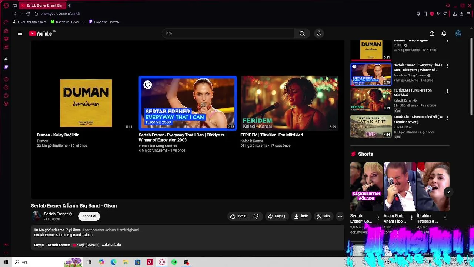Open Sertab Erener channel avatar
474x267 pixels.
coord(36,216)
